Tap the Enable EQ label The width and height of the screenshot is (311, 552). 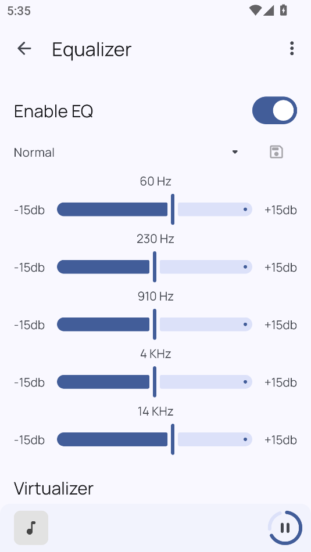point(53,111)
